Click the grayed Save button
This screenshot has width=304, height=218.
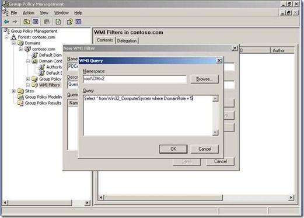(x=187, y=161)
